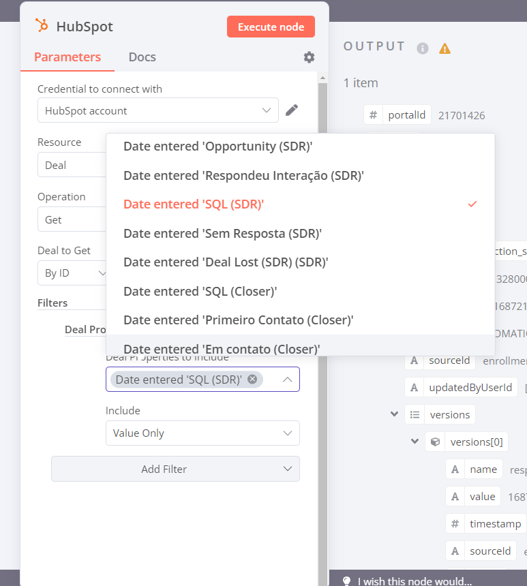Click the output warning triangle icon
Screen dimensions: 527x586
click(x=445, y=48)
